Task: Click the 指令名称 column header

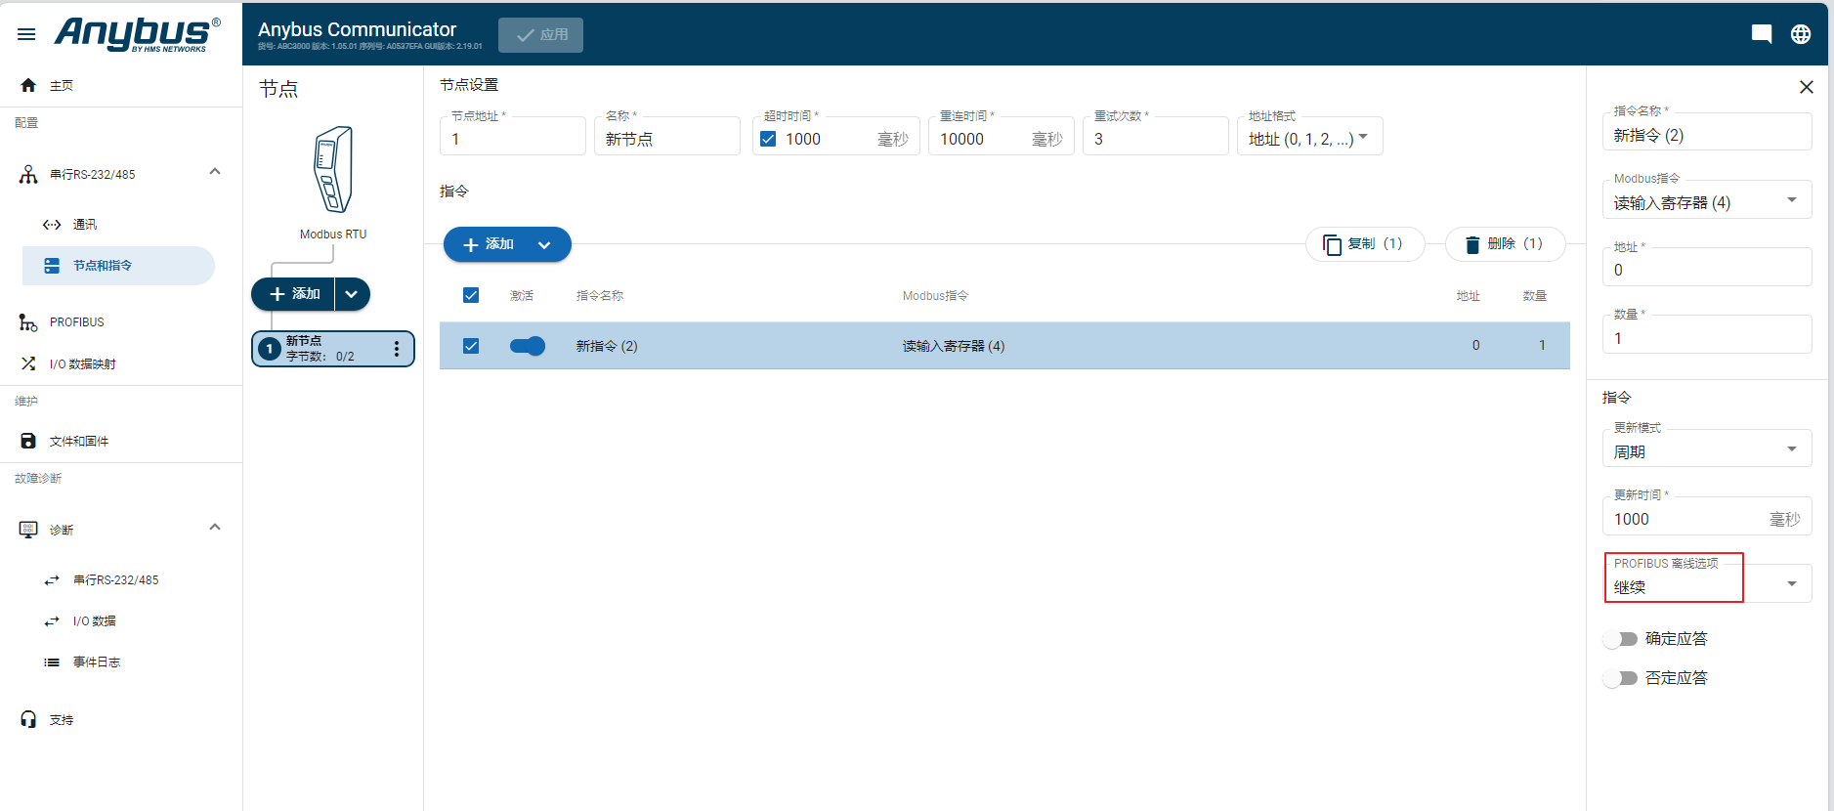Action: pyautogui.click(x=600, y=295)
